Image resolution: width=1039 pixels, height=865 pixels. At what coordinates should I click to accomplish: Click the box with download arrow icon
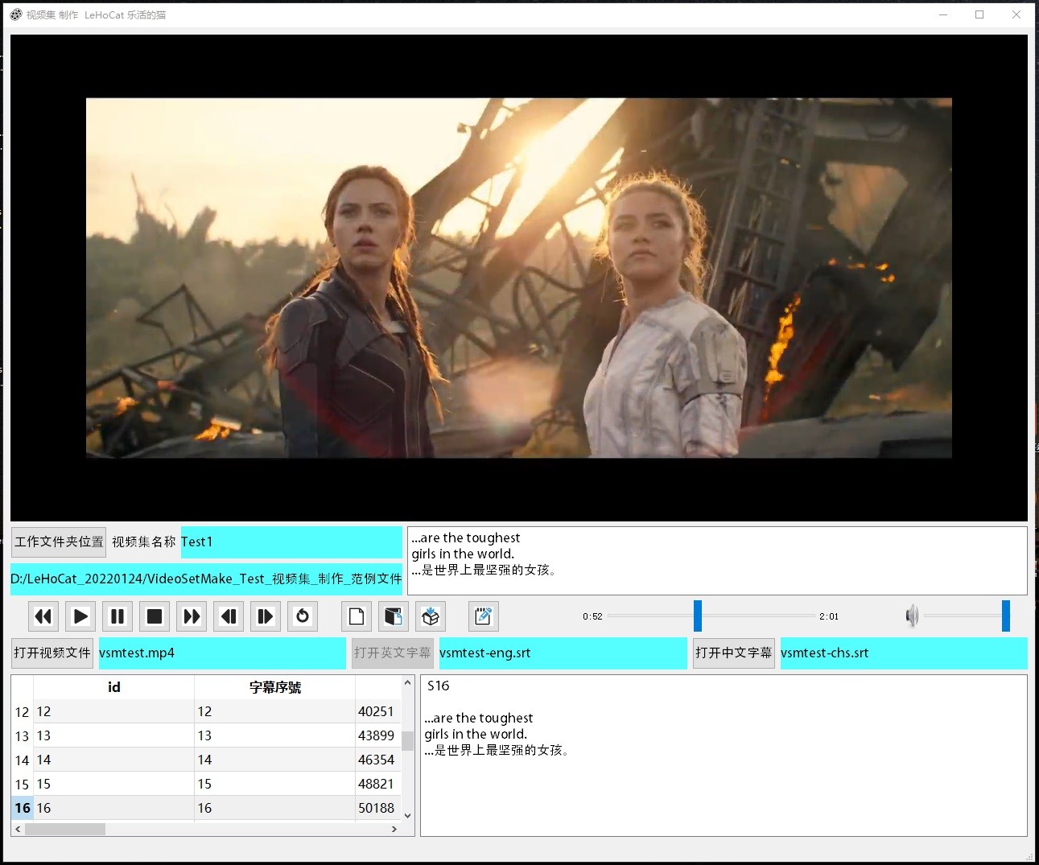(431, 616)
